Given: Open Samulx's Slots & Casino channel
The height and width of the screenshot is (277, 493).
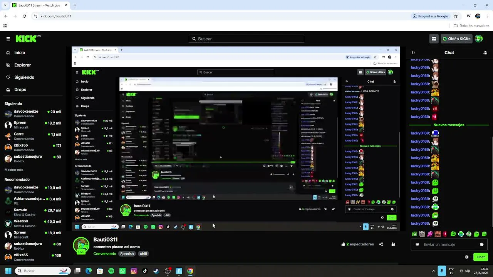Looking at the screenshot, I should (33, 212).
